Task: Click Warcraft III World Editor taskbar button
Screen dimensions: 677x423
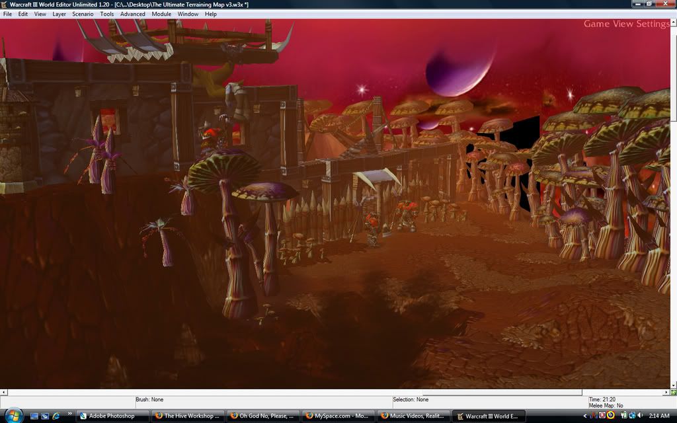Action: click(x=489, y=416)
